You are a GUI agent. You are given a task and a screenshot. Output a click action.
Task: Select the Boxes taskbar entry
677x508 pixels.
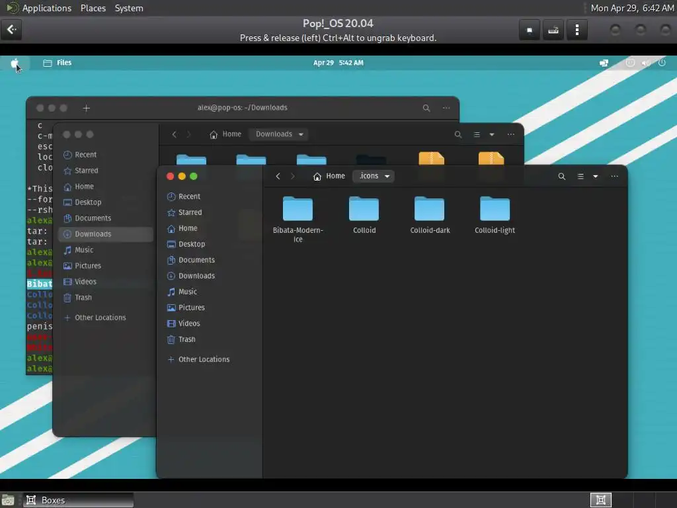point(78,500)
